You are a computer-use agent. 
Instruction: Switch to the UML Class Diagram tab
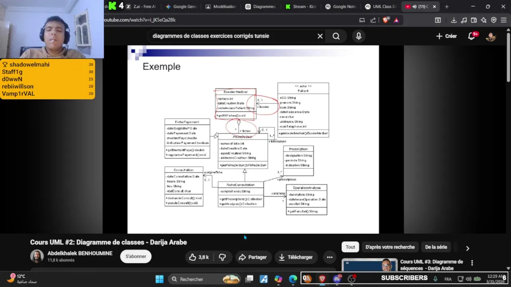tap(380, 6)
